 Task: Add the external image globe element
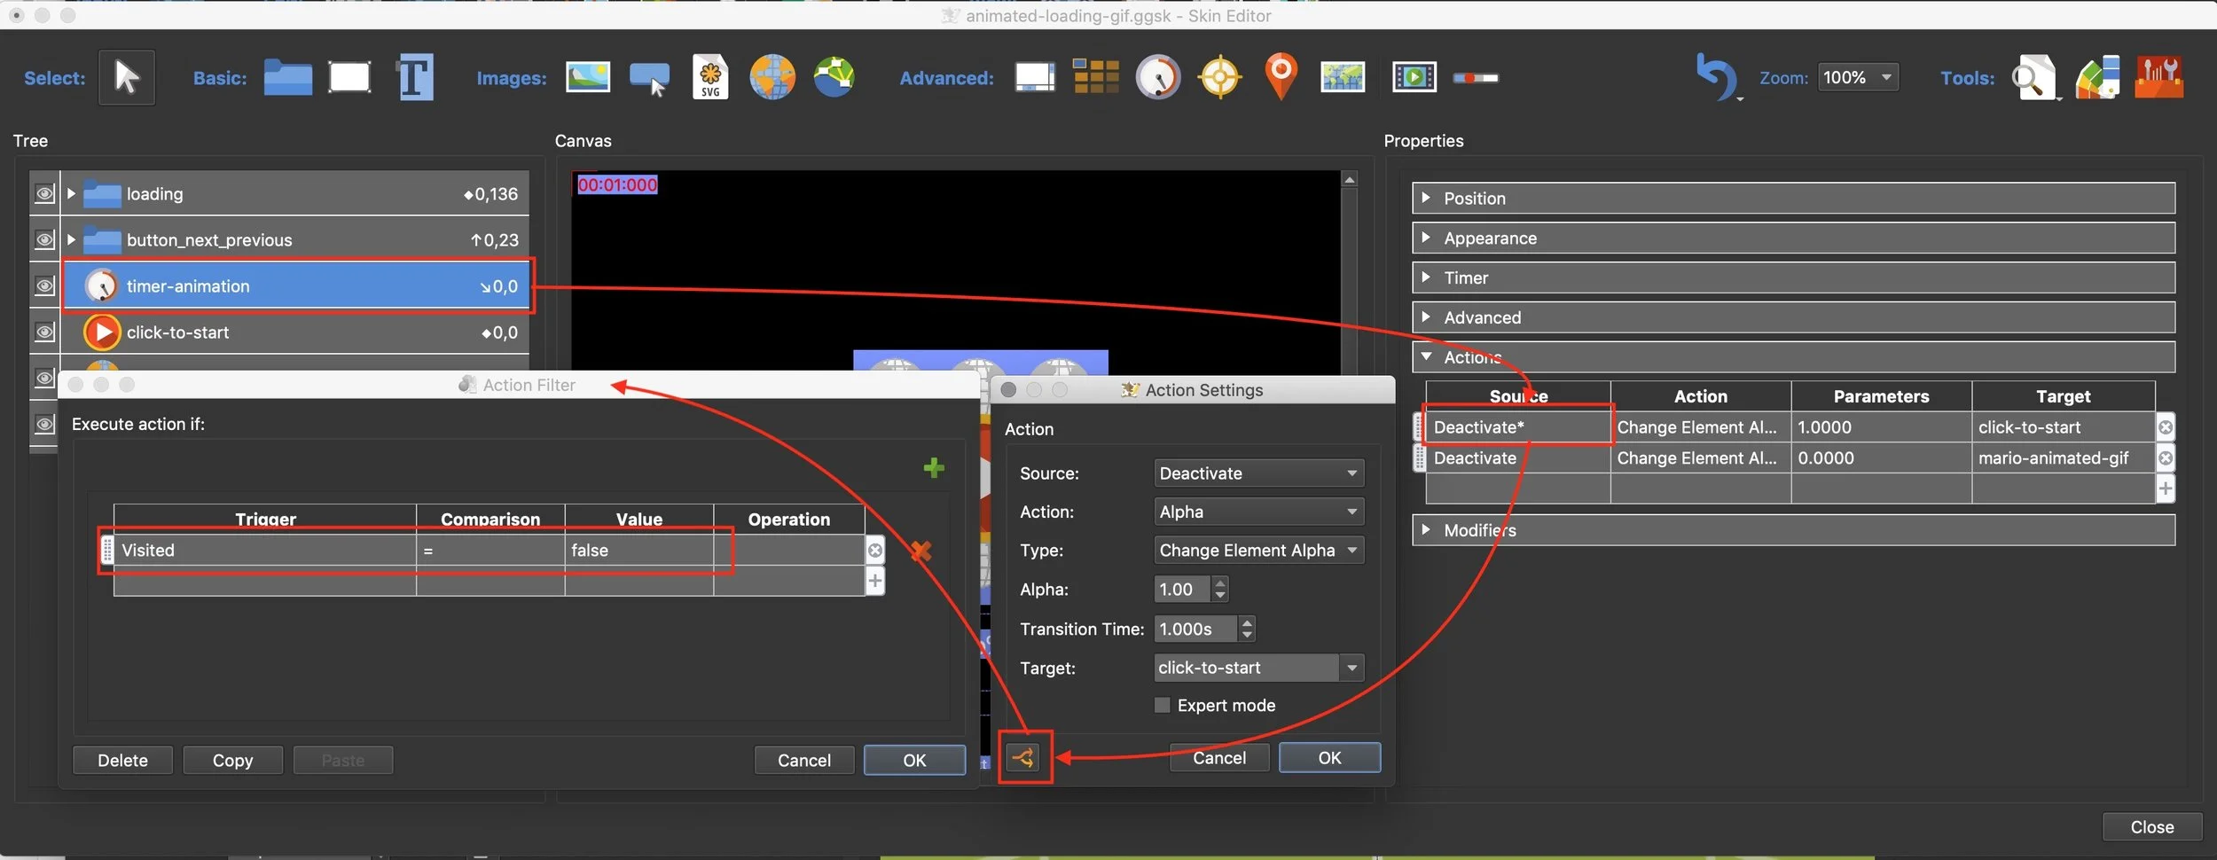coord(772,77)
